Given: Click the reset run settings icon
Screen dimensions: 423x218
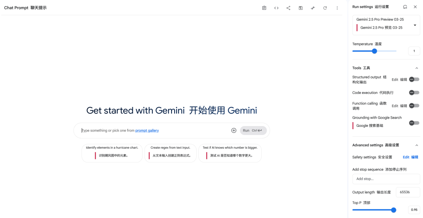Looking at the screenshot, I should [x=405, y=7].
